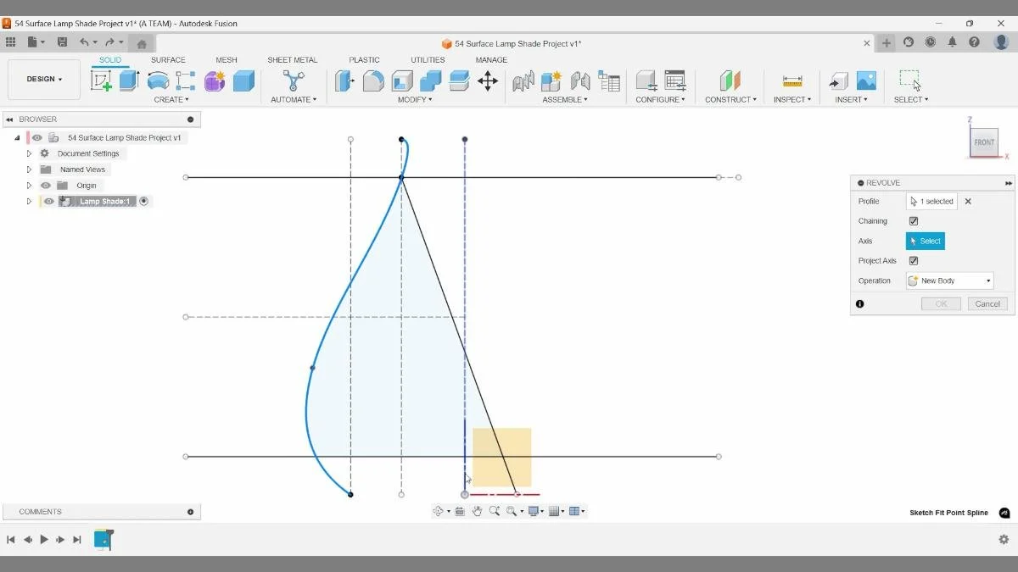Screen dimensions: 1018x572
Task: Select the Box primitive tool
Action: click(243, 81)
